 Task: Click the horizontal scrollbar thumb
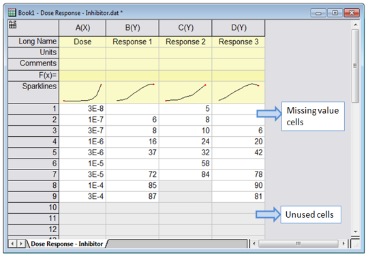point(298,244)
